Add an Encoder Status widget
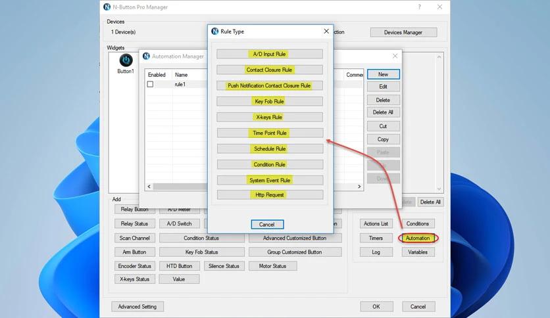This screenshot has width=550, height=318. pos(135,266)
